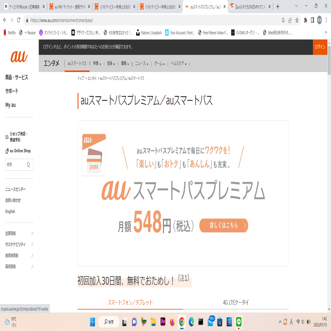Click the pass card app image
Viewport: 331px width, 331px height.
pyautogui.click(x=94, y=155)
